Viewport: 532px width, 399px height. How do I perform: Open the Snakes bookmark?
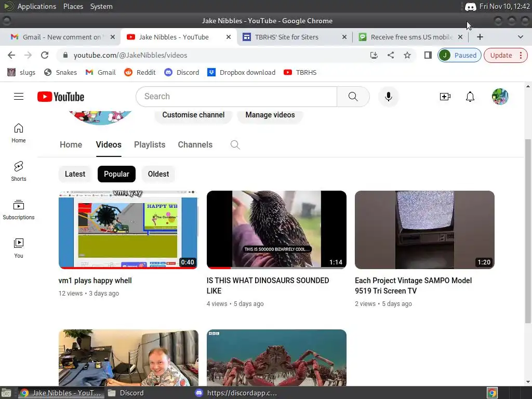point(60,73)
